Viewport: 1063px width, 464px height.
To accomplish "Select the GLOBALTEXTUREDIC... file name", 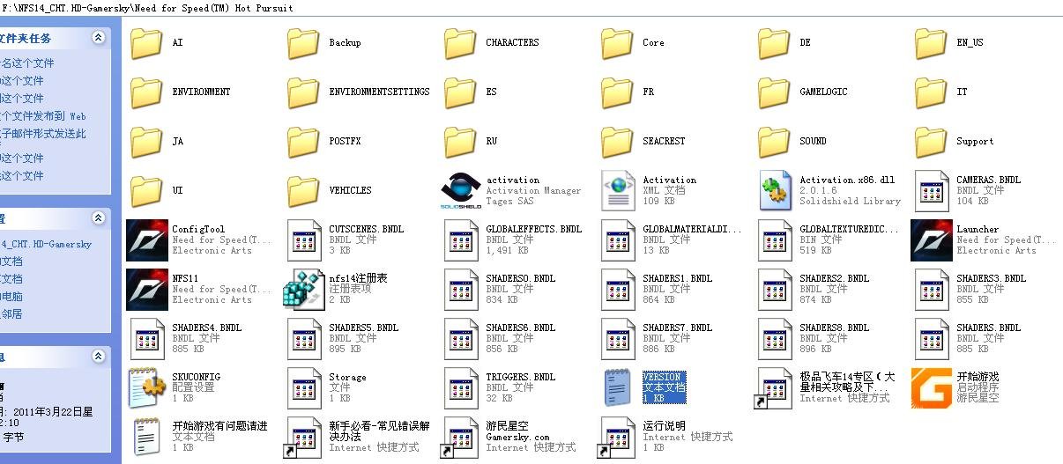I will [849, 229].
